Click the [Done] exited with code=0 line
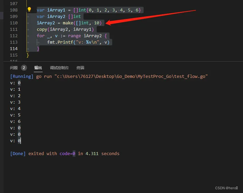 tap(65, 153)
